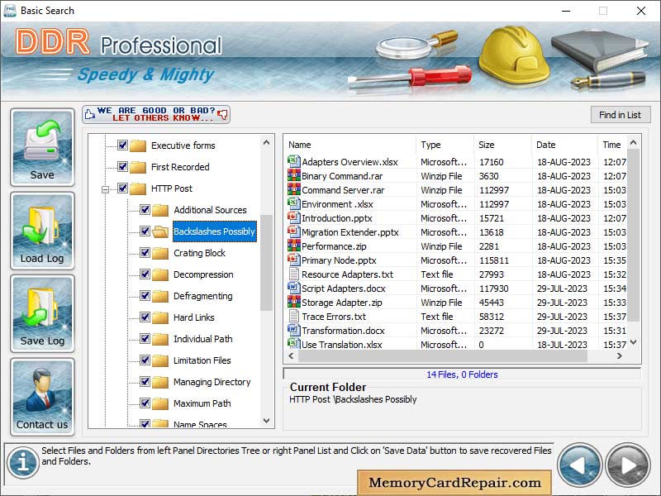This screenshot has height=496, width=661.
Task: Close the Basic Search window
Action: click(641, 11)
